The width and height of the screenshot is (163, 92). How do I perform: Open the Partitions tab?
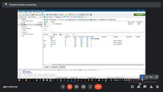(93, 20)
